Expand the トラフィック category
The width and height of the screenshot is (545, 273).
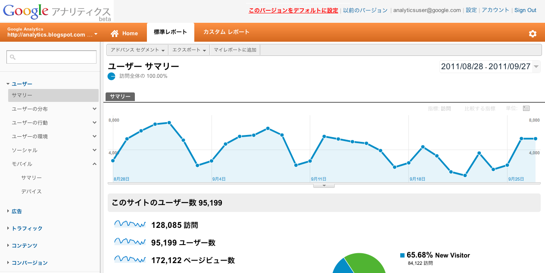tap(8, 228)
